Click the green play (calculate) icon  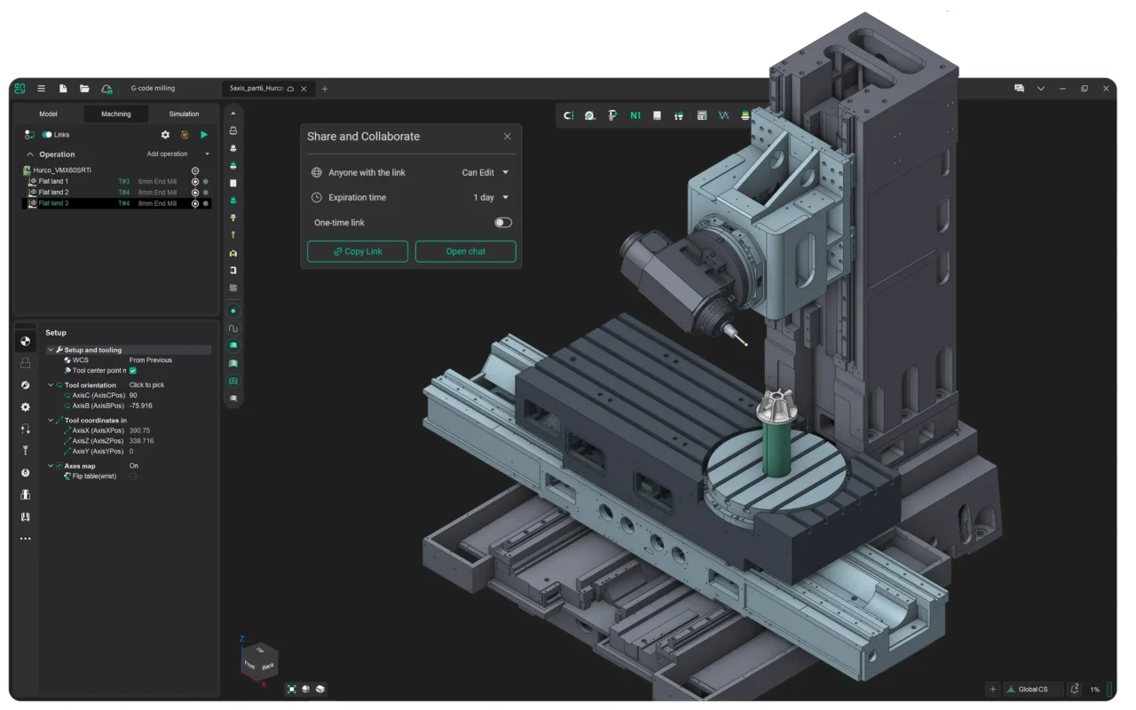click(x=204, y=135)
